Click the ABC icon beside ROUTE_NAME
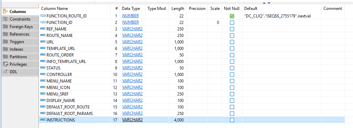Screen dimensions: 353x128 tap(43, 35)
